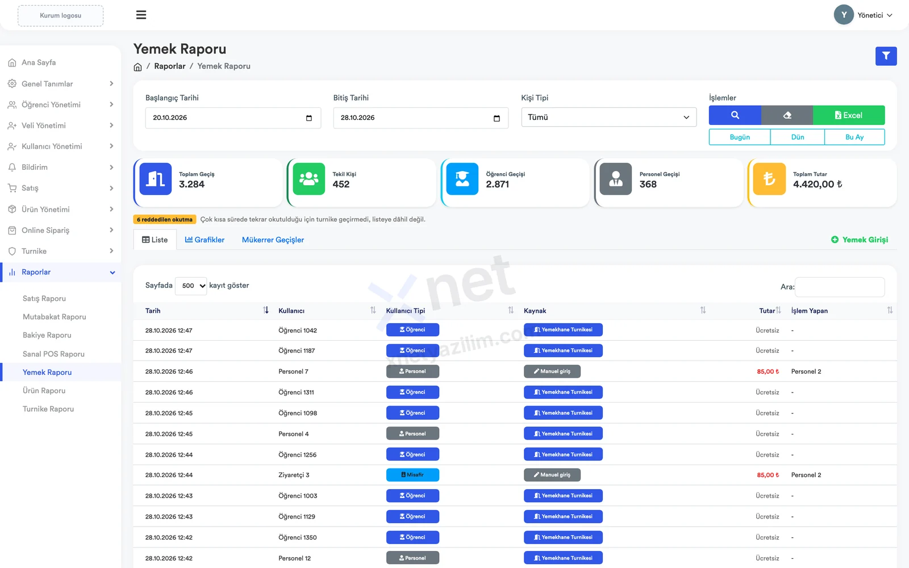This screenshot has width=909, height=568.
Task: Click the home icon in breadcrumb
Action: [x=137, y=67]
